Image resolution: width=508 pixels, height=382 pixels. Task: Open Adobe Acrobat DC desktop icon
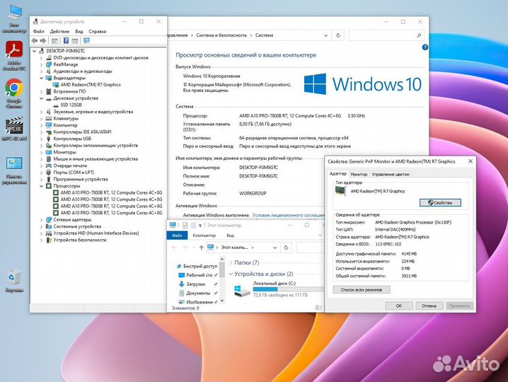coord(14,55)
